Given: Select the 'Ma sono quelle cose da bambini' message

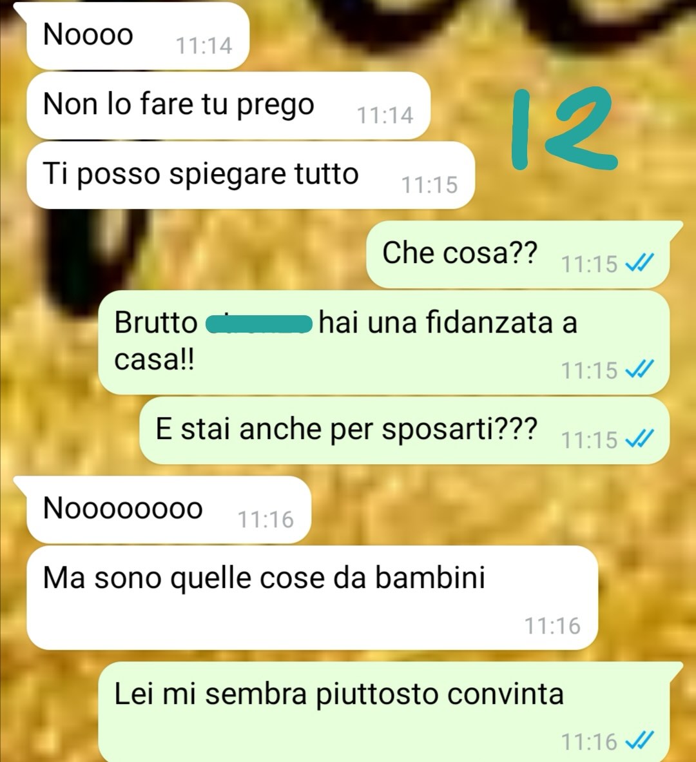Looking at the screenshot, I should (312, 597).
